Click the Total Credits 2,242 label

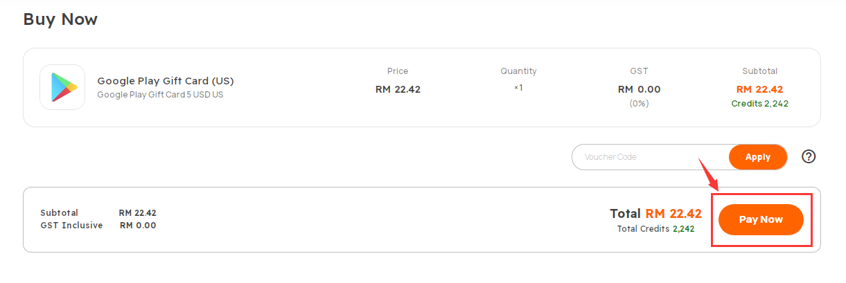[655, 229]
